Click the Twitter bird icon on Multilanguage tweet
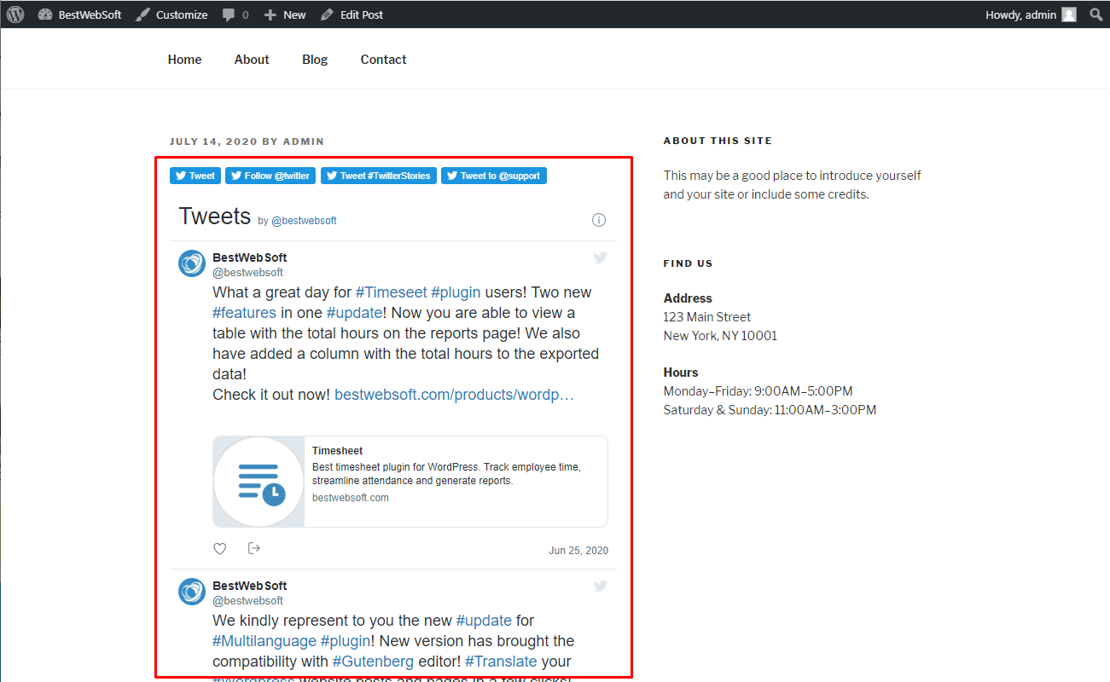Screen dimensions: 1110x682 600,586
